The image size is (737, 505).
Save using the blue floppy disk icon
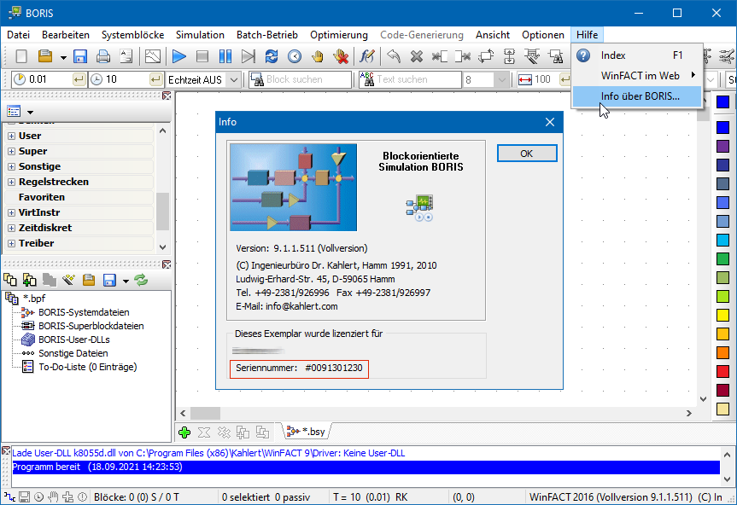[x=80, y=57]
